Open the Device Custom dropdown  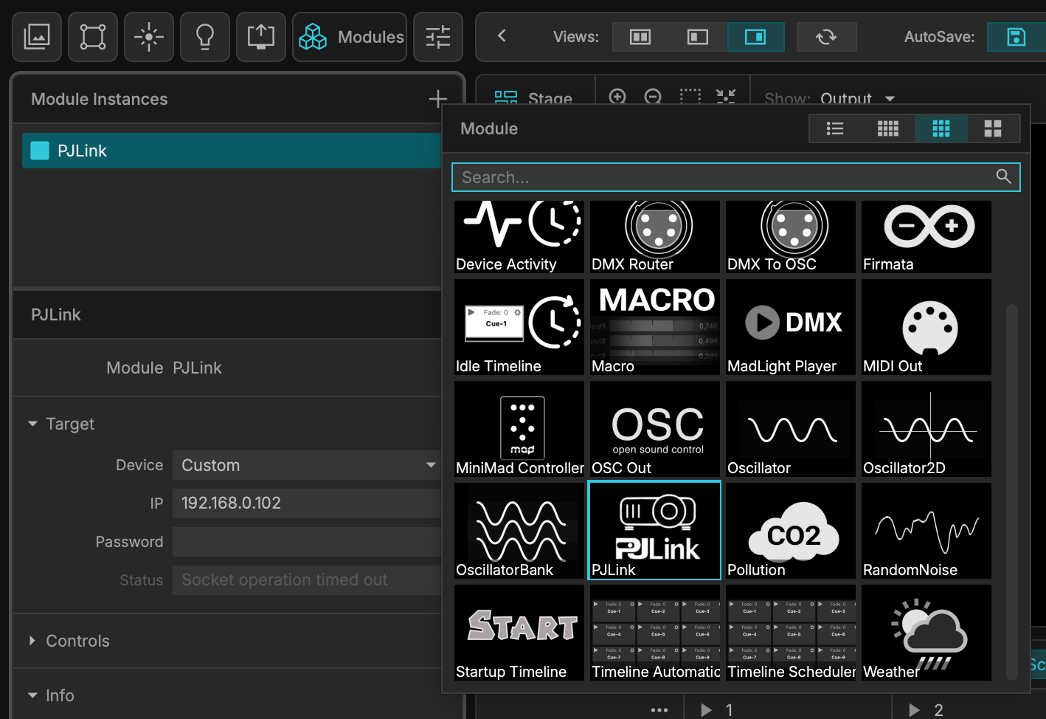pos(307,465)
